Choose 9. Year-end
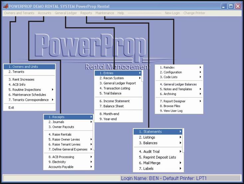Screen dimensions: 244x184 (x=118, y=119)
